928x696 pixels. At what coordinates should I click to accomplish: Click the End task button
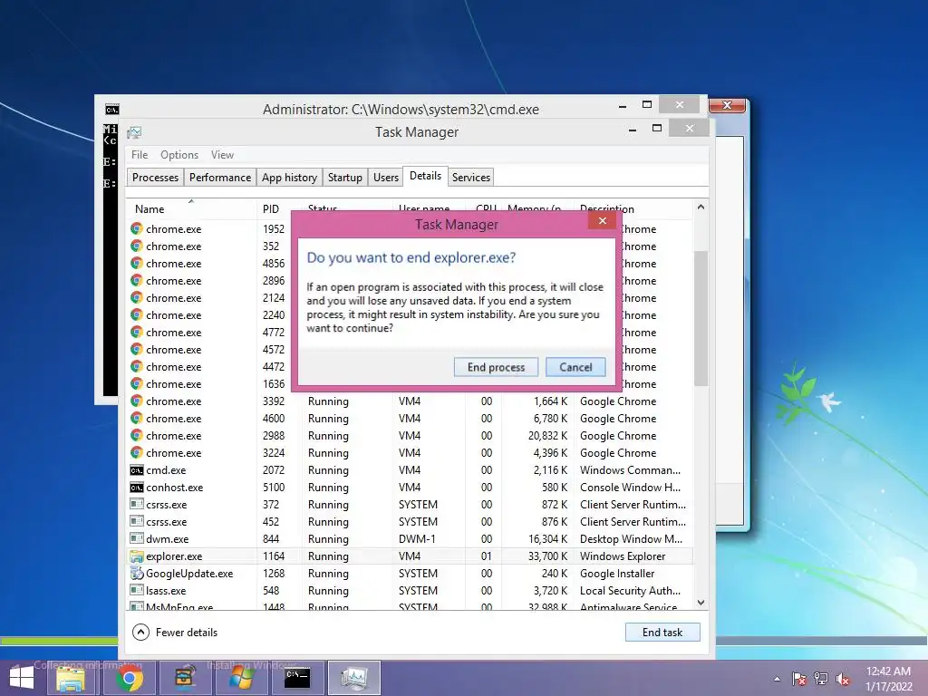click(x=662, y=632)
